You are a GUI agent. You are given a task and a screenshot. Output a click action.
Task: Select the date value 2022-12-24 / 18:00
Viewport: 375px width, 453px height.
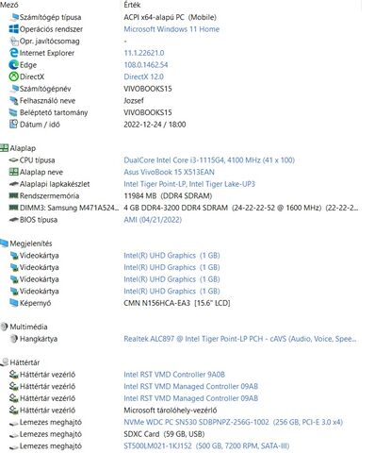coord(155,125)
